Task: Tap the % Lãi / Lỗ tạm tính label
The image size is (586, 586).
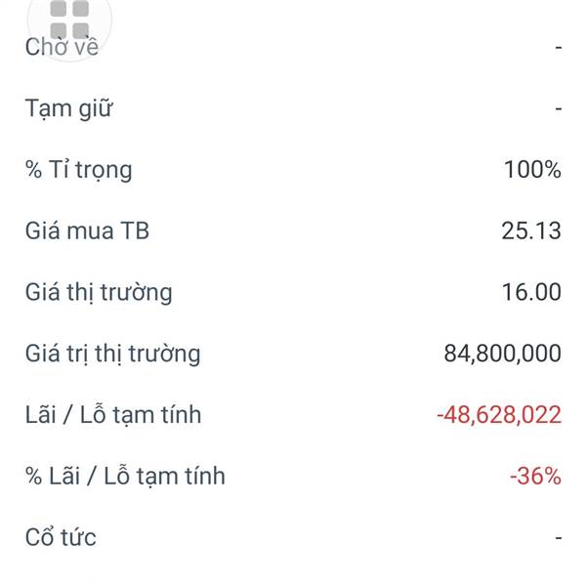Action: [x=125, y=477]
